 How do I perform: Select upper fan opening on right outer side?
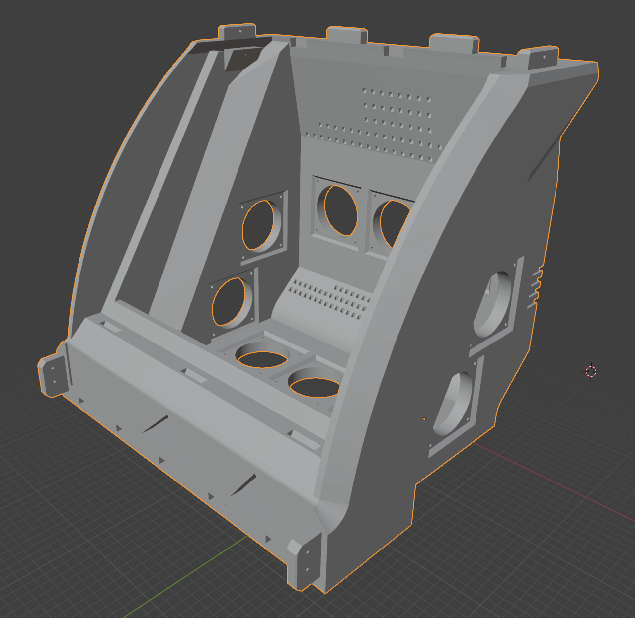coord(494,304)
